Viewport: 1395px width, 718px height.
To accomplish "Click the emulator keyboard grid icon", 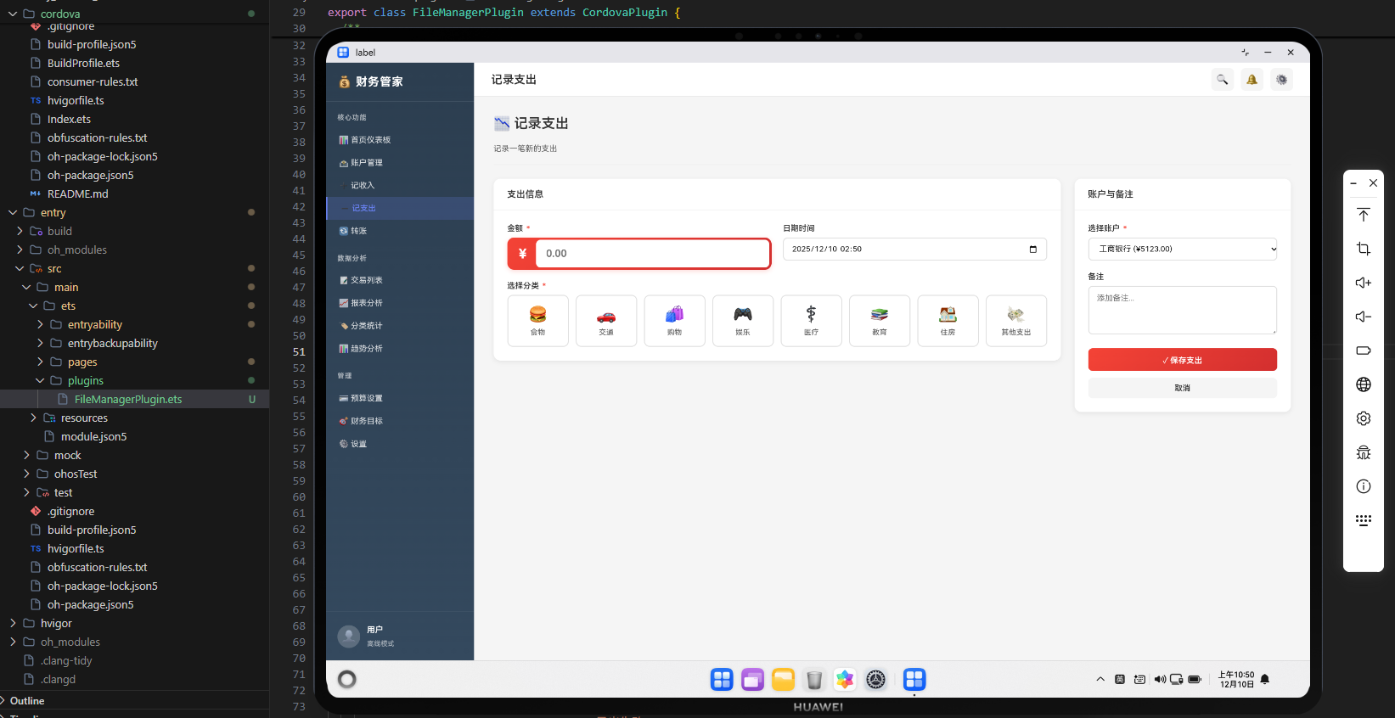I will tap(1364, 520).
